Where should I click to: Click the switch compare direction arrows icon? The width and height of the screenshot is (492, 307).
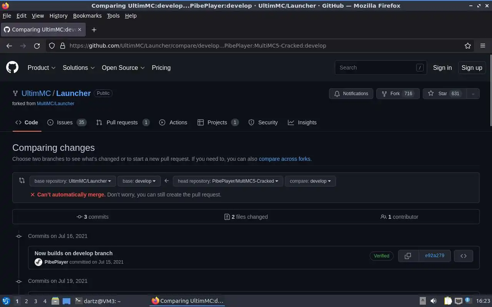(x=22, y=181)
